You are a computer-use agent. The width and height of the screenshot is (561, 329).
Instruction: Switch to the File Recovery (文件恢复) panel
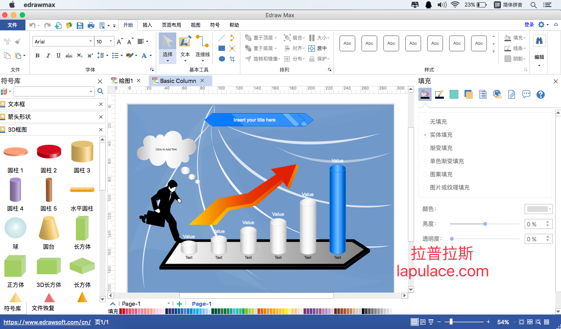click(43, 308)
